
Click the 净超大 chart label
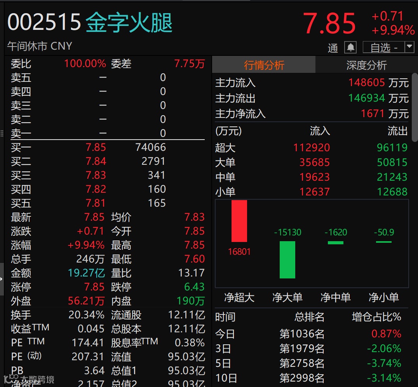tap(239, 297)
